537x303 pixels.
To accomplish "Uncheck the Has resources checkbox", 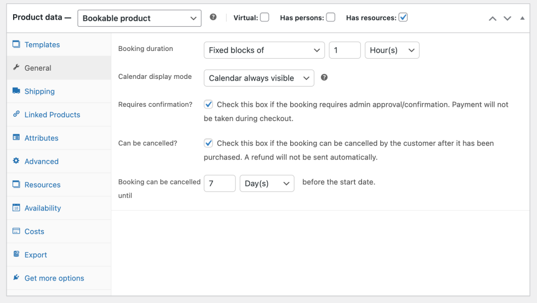I will pyautogui.click(x=403, y=18).
